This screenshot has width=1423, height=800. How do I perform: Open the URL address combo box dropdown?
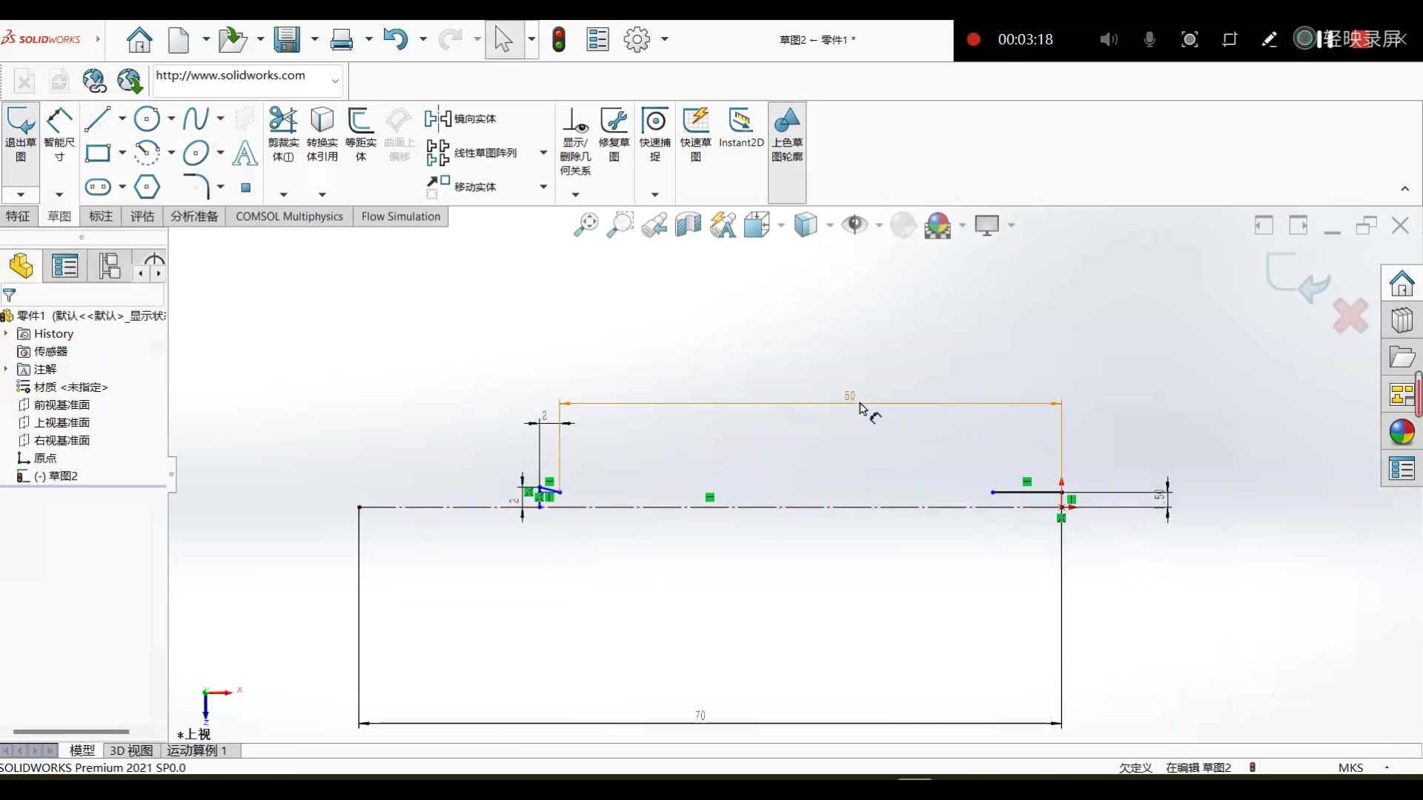click(x=335, y=80)
